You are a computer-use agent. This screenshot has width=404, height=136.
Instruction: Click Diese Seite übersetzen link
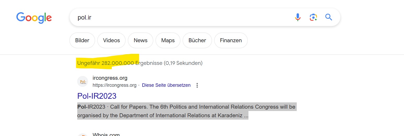pos(166,85)
